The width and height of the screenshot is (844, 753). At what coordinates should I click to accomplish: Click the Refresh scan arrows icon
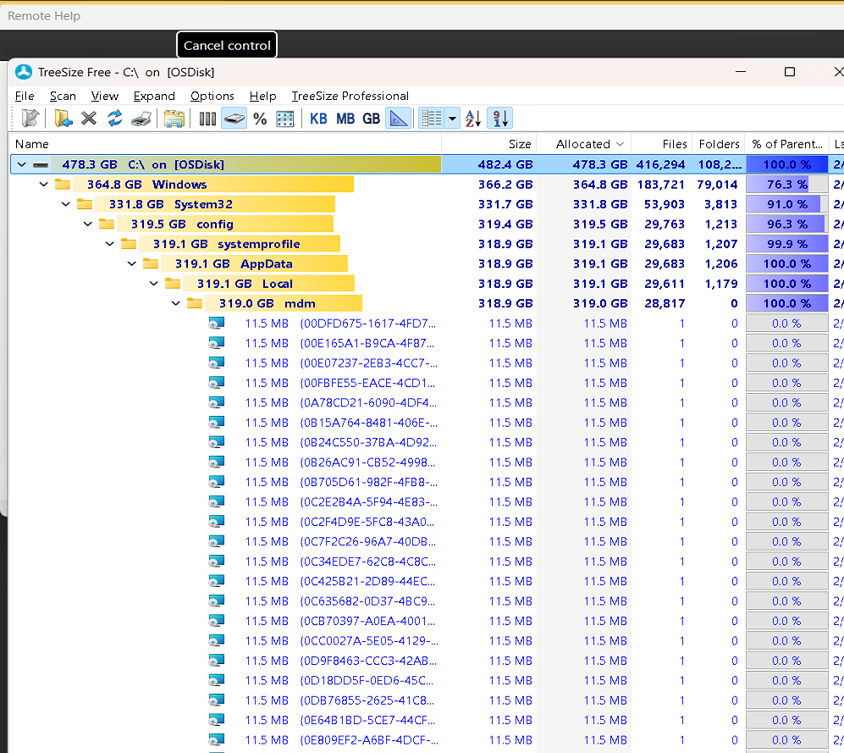click(115, 119)
